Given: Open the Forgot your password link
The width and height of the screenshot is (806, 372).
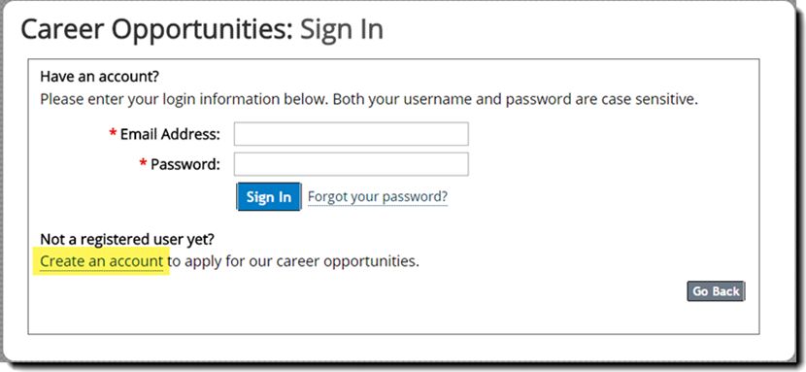Looking at the screenshot, I should 378,197.
